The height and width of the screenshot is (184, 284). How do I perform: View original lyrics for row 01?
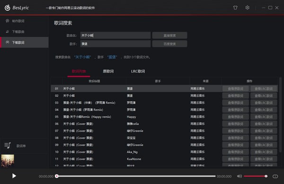[235, 88]
